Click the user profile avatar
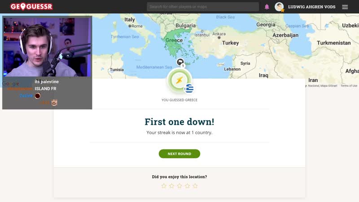The image size is (359, 202). tap(279, 7)
